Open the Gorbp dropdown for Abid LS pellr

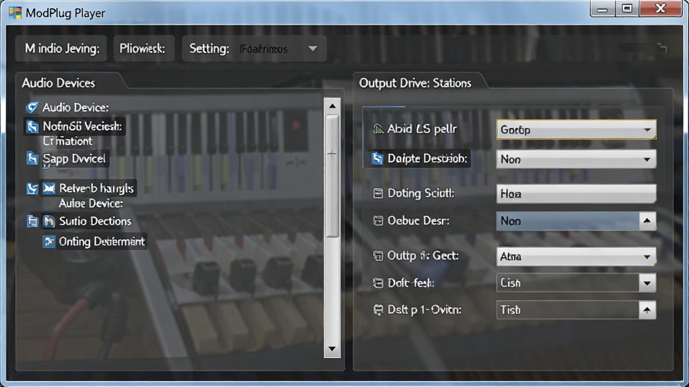(x=576, y=130)
